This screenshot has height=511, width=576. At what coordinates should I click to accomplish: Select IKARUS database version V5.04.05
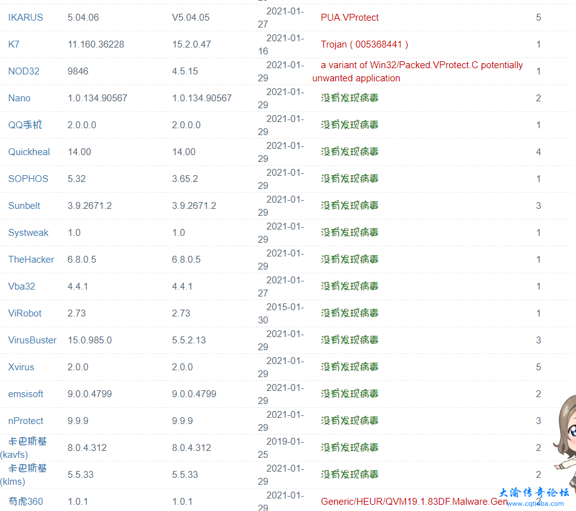(x=191, y=18)
